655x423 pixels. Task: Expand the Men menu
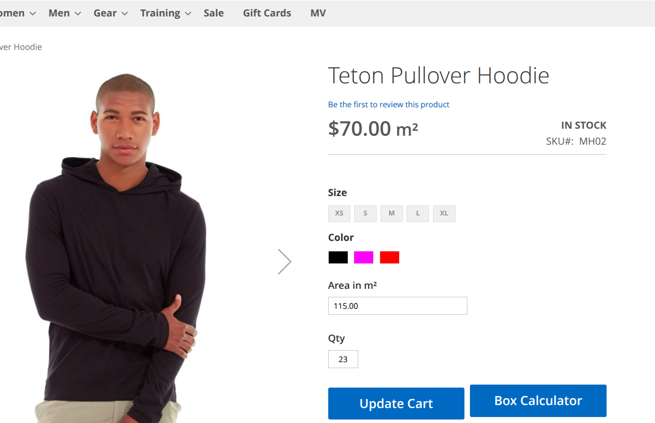point(64,13)
